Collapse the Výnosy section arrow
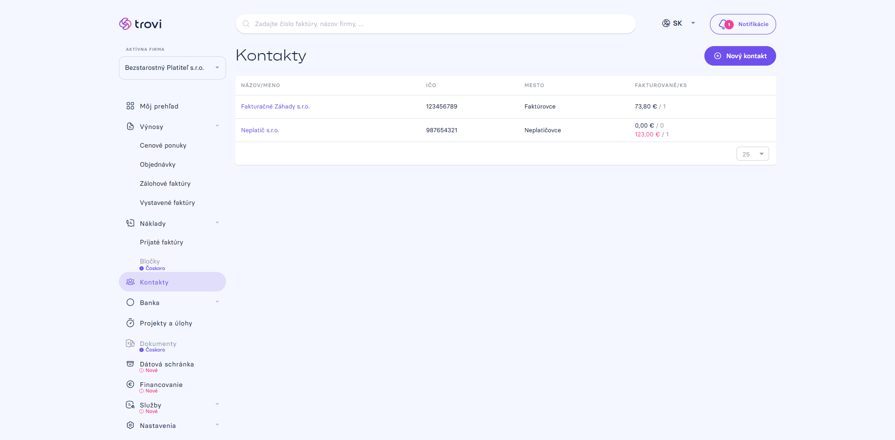 tap(217, 126)
